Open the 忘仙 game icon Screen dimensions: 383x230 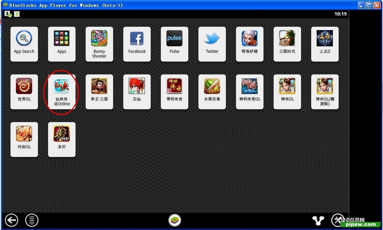coord(137,92)
